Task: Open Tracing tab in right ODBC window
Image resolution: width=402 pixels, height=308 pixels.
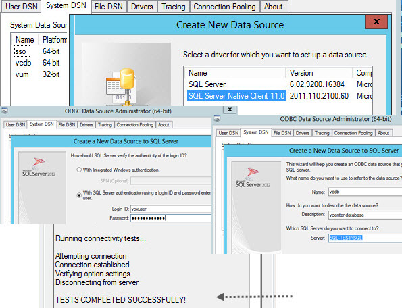Action: click(322, 133)
